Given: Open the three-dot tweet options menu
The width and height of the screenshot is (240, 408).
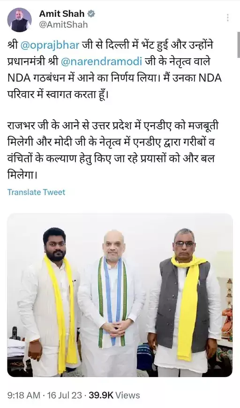Looking at the screenshot, I should [x=227, y=18].
